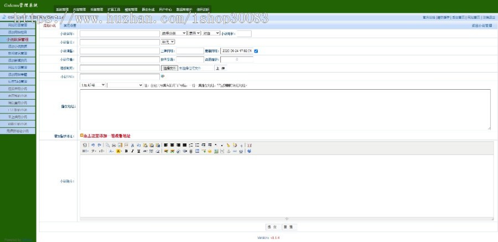Toggle italic formatting in the editor
The height and width of the screenshot is (242, 498).
click(x=132, y=151)
